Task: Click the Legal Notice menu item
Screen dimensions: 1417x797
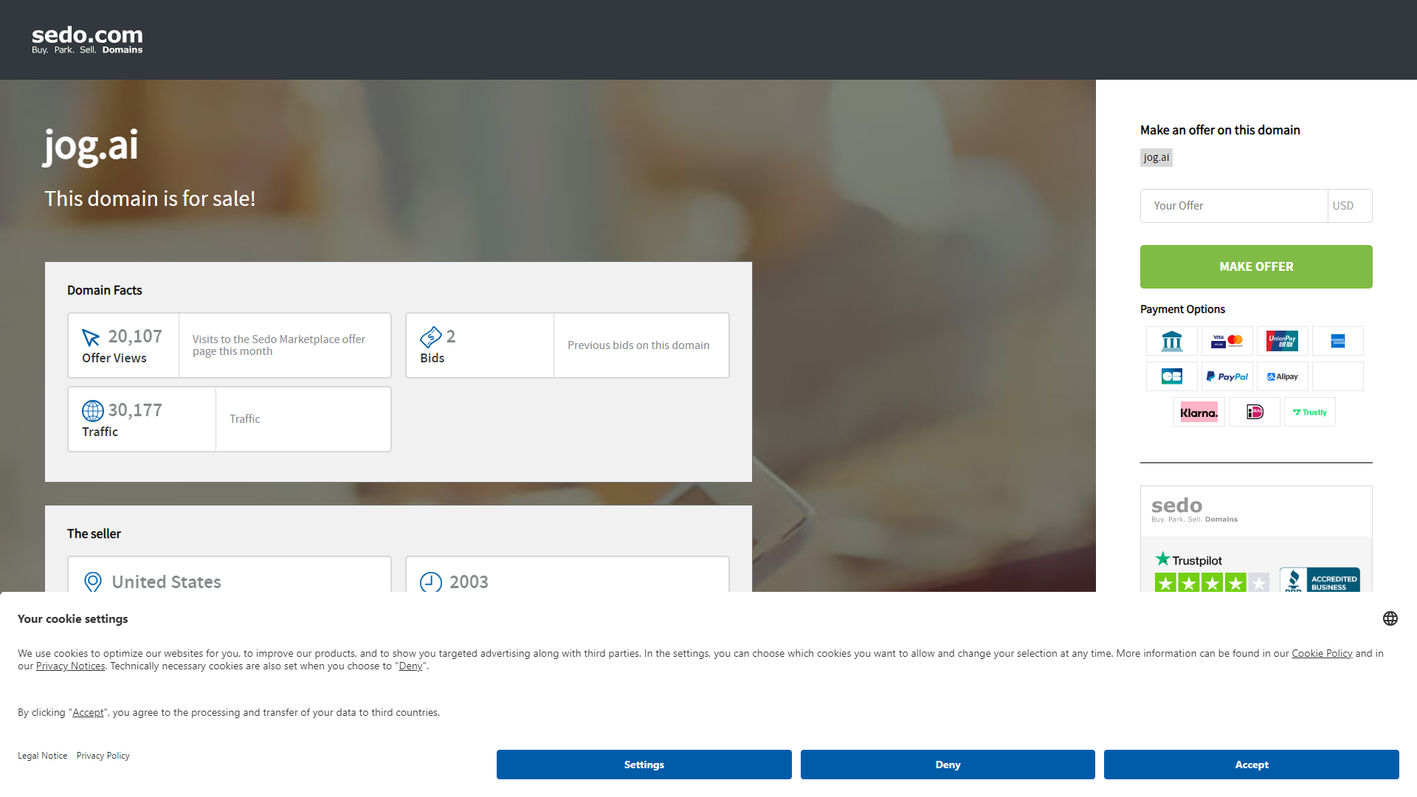Action: (x=44, y=755)
